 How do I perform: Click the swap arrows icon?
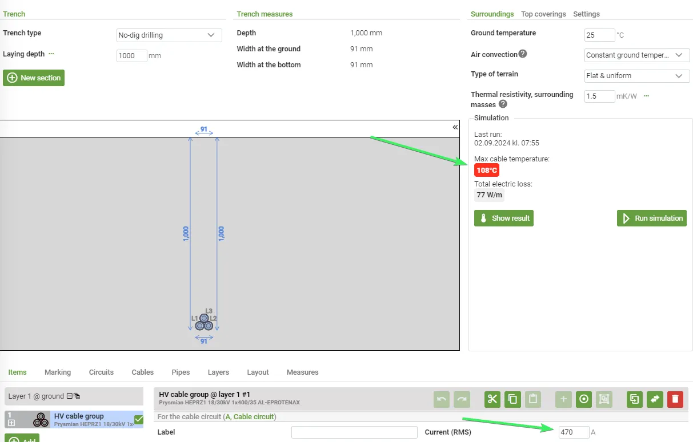click(x=655, y=399)
